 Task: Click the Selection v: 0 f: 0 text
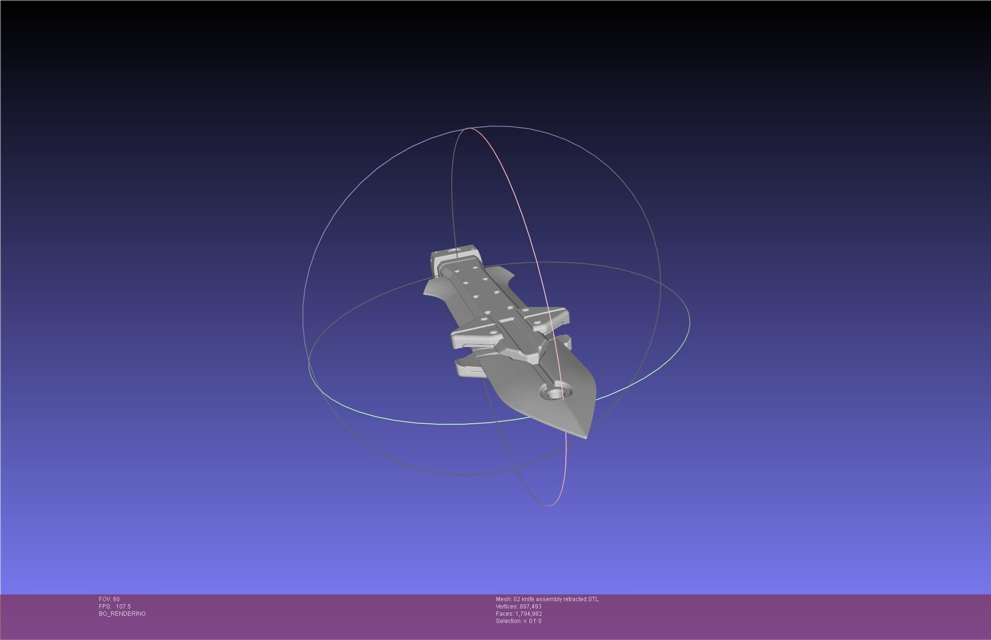click(x=518, y=621)
